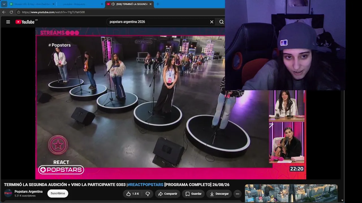Open the Popstars Argentina channel name link
362x203 pixels.
pyautogui.click(x=29, y=192)
